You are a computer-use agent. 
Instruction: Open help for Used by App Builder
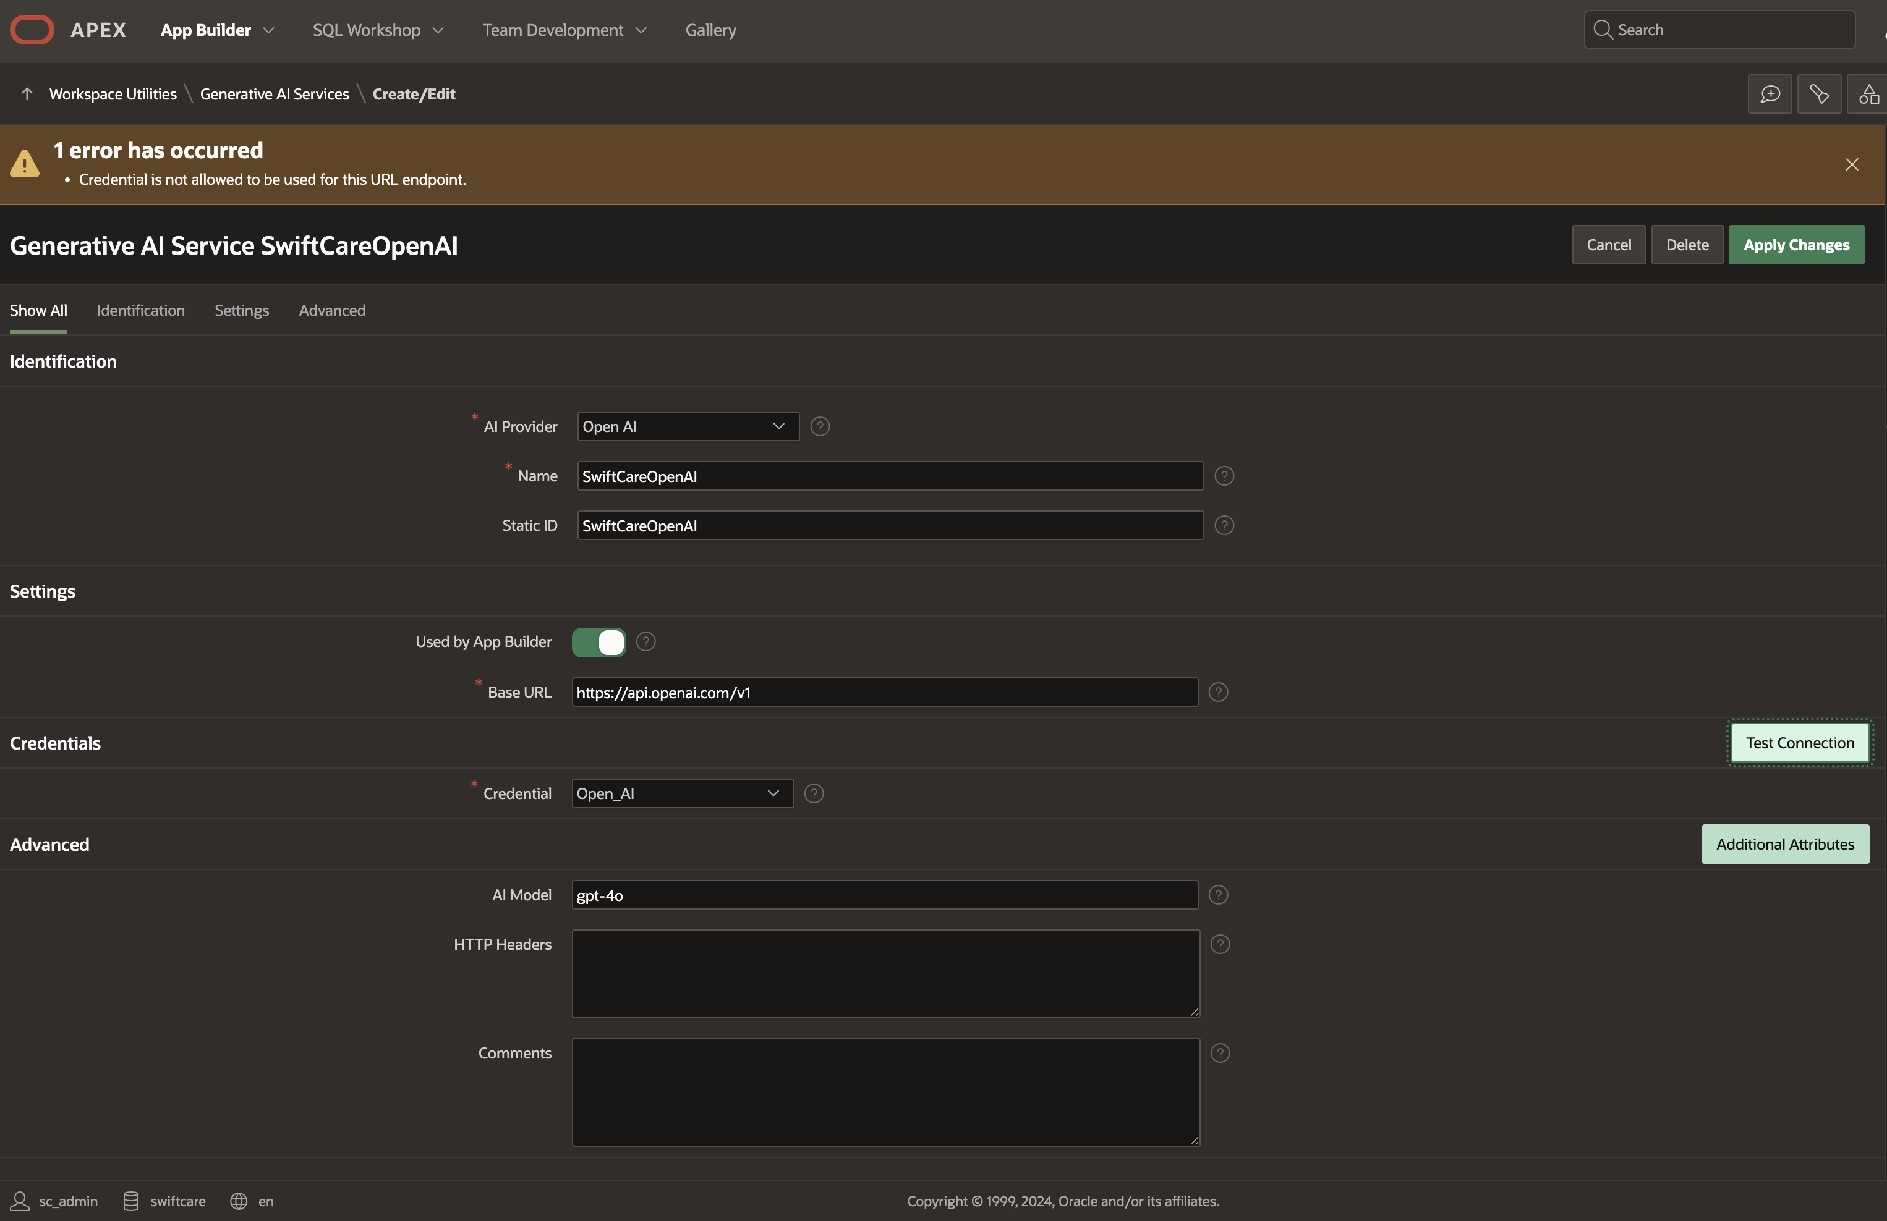pyautogui.click(x=645, y=641)
